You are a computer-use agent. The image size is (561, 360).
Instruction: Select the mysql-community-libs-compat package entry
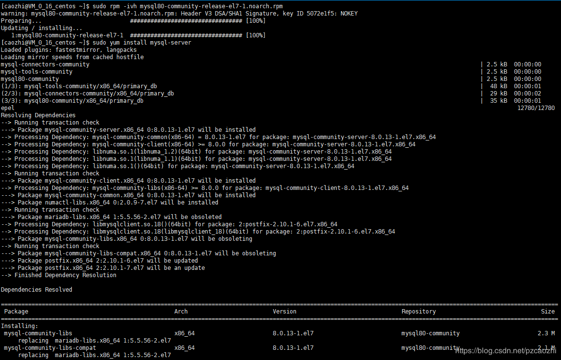click(x=48, y=347)
